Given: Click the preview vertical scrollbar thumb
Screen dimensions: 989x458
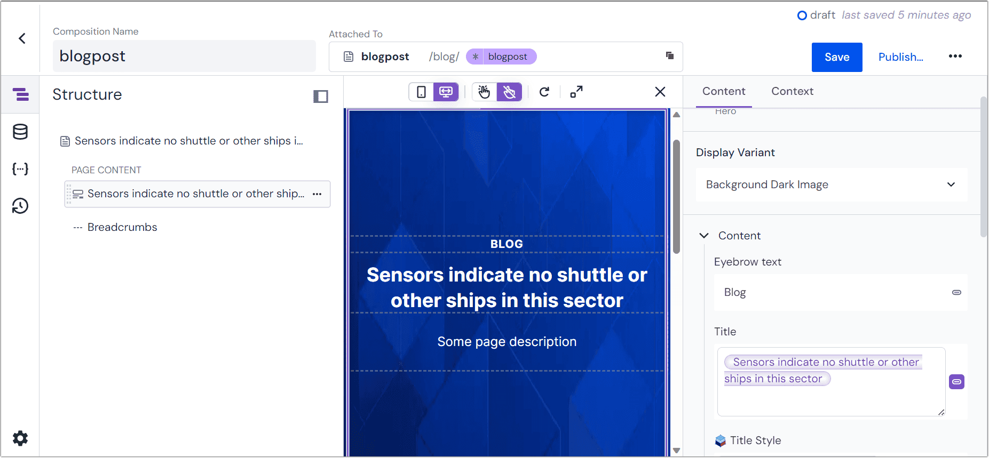Looking at the screenshot, I should click(676, 197).
